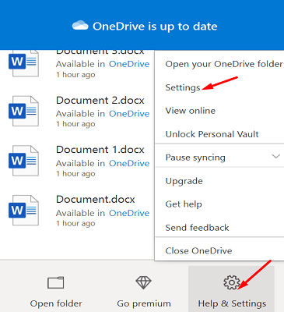The width and height of the screenshot is (284, 312).
Task: Click the OneDrive cloud icon in header
Action: click(80, 26)
